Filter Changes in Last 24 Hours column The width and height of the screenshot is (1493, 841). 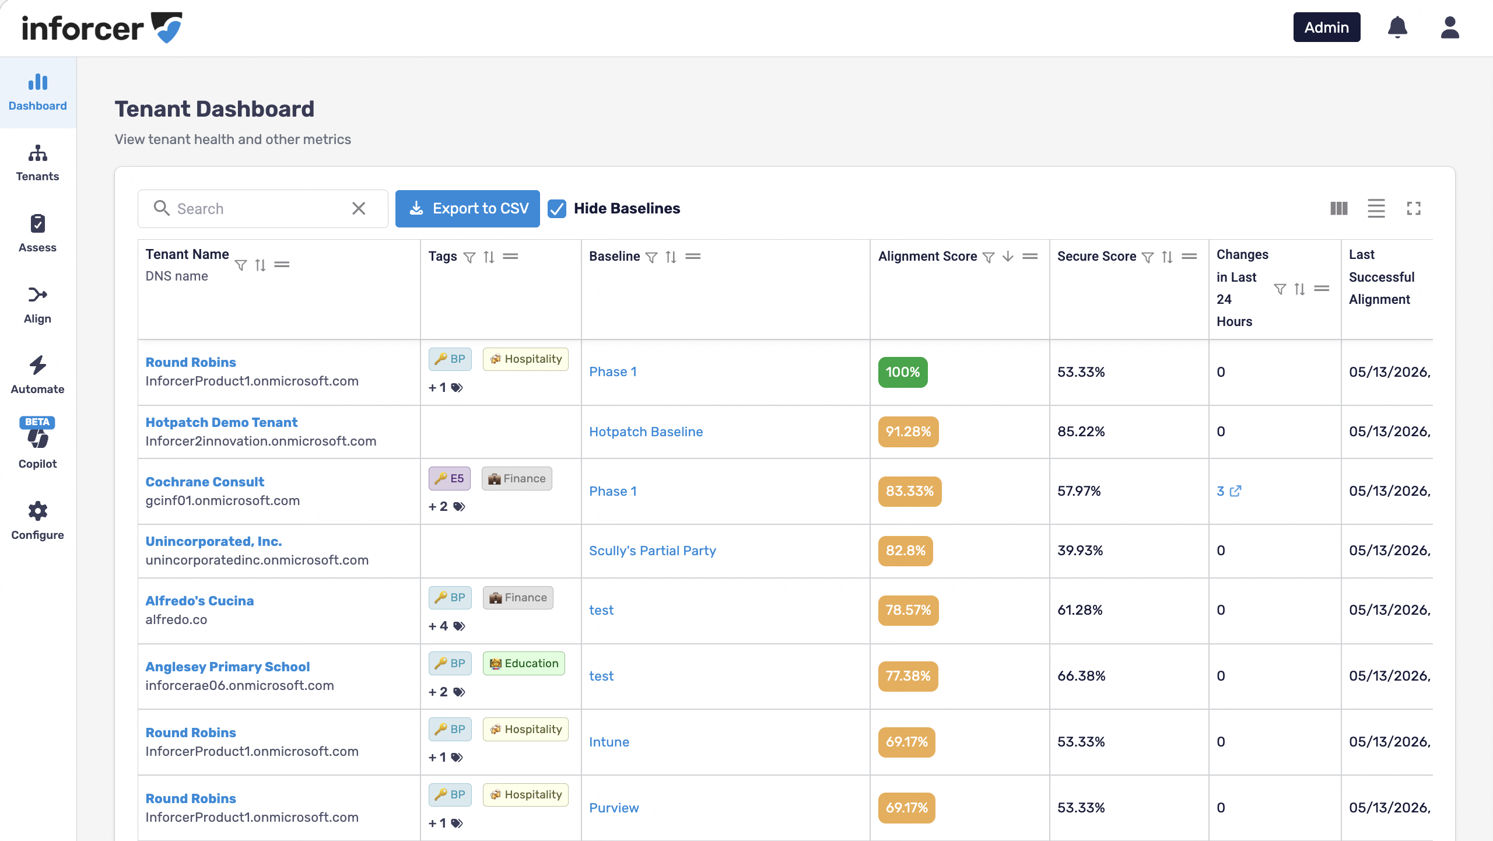(1280, 289)
